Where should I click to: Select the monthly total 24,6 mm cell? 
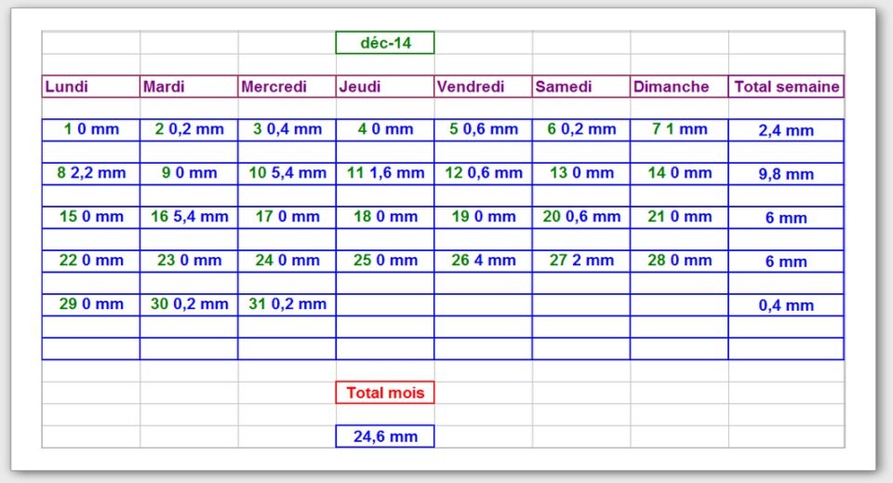(384, 436)
